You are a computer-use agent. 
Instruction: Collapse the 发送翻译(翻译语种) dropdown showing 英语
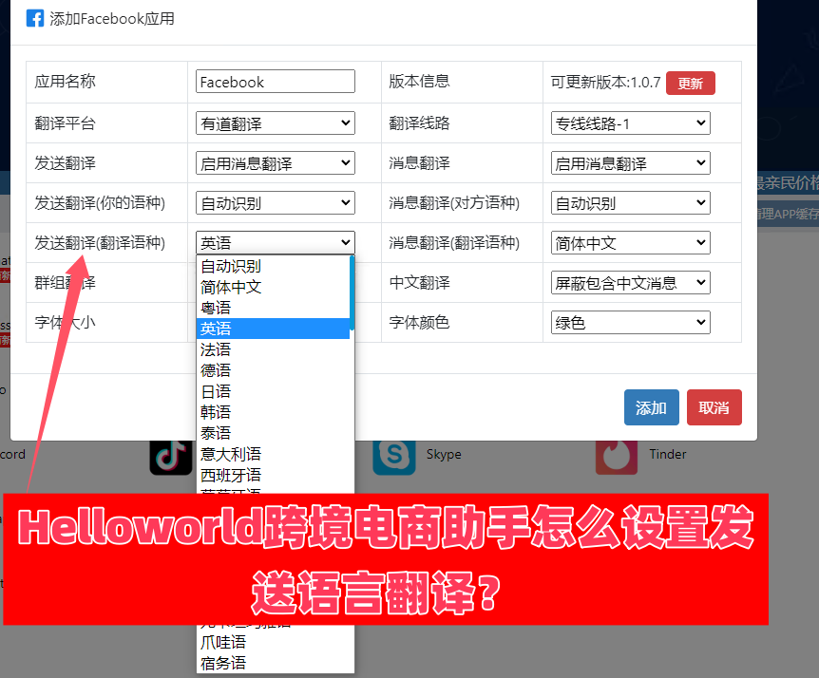[x=276, y=243]
